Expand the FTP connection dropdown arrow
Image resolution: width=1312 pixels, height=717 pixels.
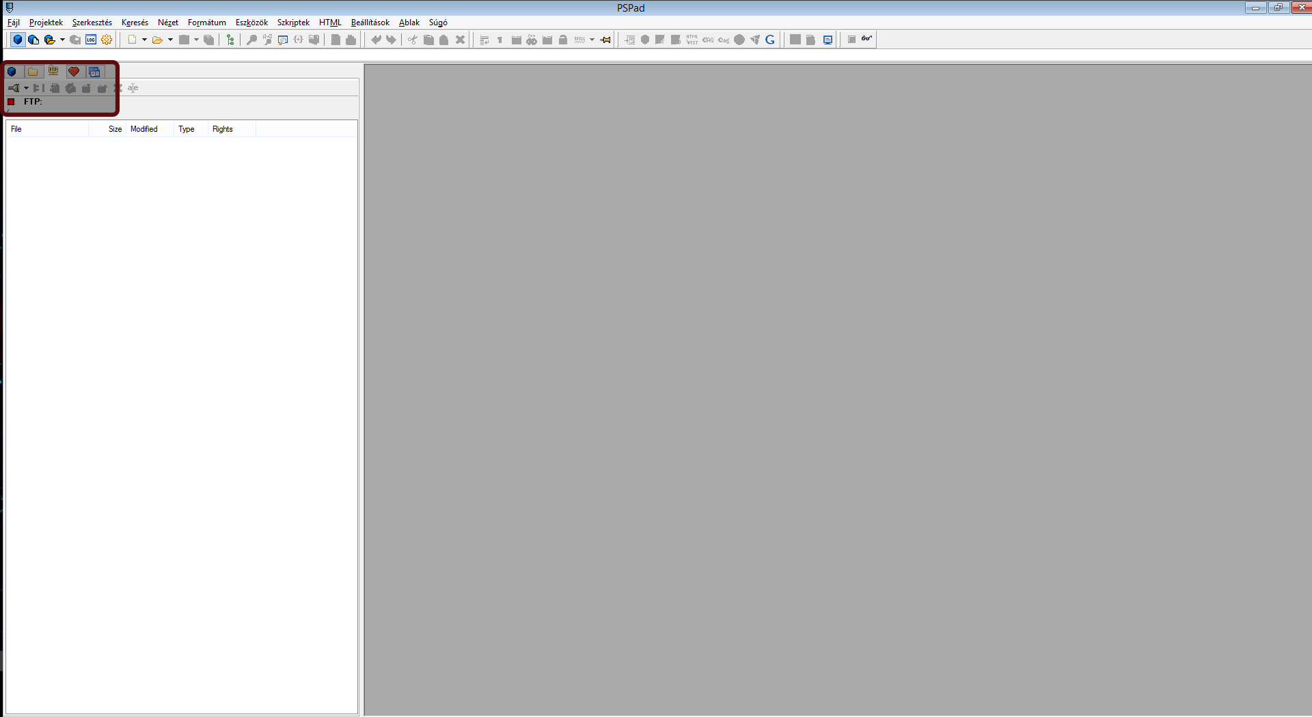point(26,88)
